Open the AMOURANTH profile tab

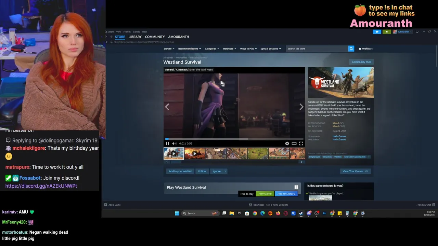[179, 37]
